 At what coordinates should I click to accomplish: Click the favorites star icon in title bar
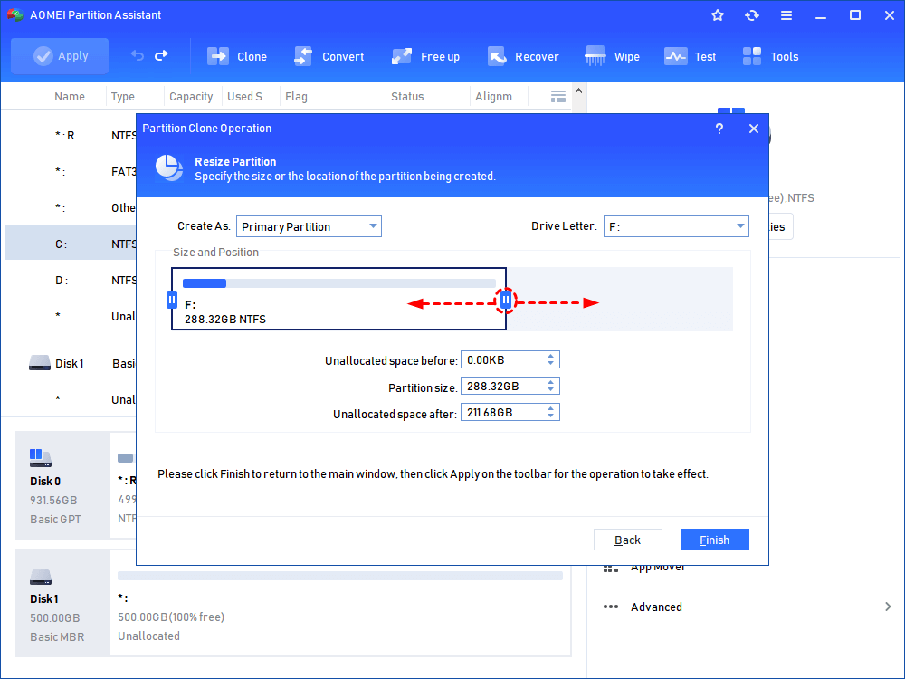[x=718, y=15]
